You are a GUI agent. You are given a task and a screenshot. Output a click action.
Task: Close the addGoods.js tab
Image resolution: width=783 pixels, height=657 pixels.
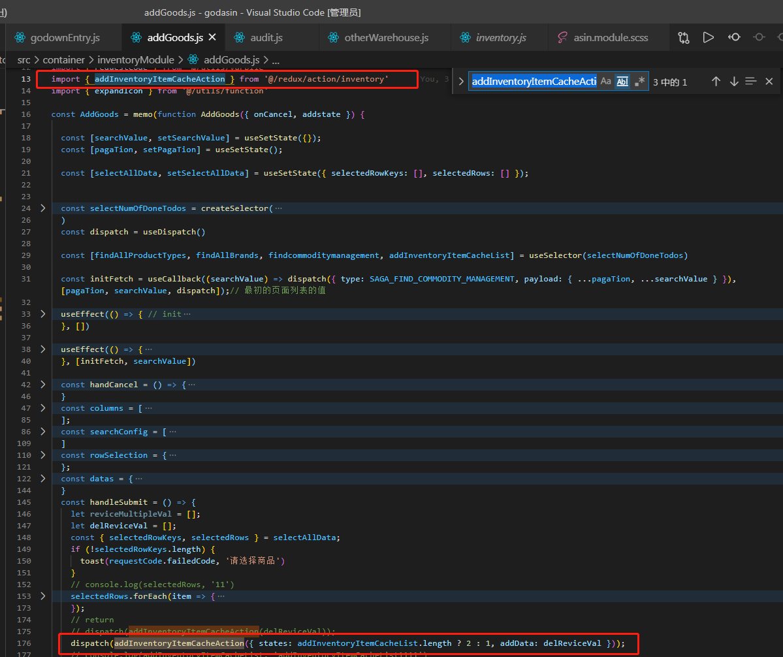coord(212,37)
